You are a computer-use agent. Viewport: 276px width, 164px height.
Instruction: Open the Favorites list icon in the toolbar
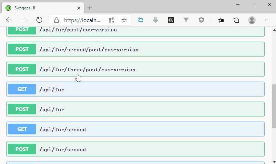(x=221, y=20)
